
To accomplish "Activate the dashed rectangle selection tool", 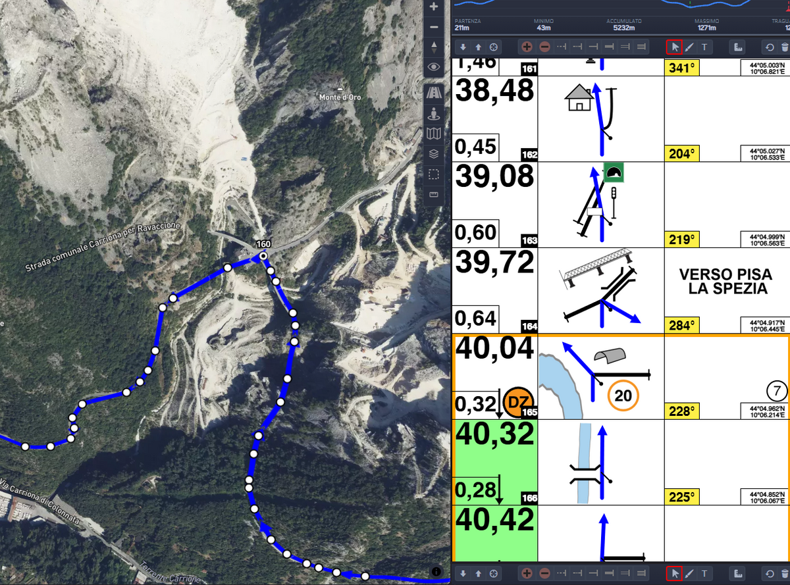I will tap(434, 174).
